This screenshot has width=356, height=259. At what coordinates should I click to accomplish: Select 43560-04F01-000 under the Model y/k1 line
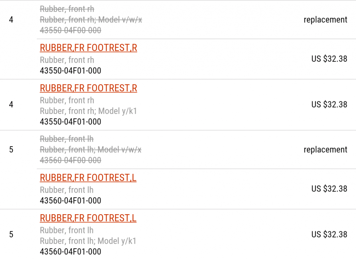71,252
